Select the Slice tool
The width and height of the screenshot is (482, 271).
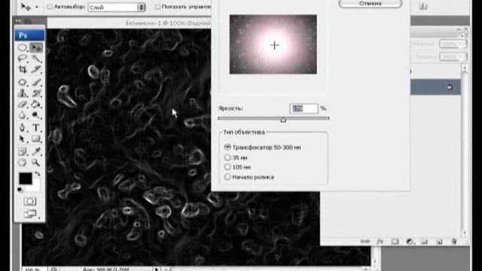[36, 69]
